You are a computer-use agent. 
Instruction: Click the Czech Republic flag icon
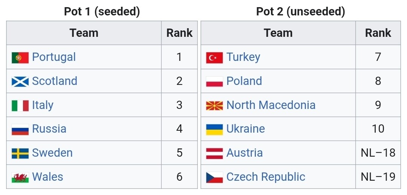214,177
